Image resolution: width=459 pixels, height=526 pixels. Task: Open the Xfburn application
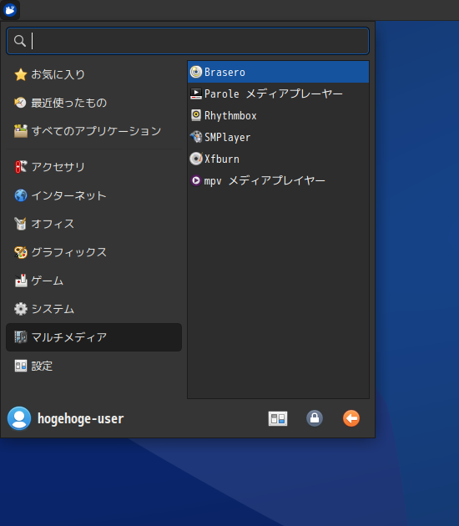click(x=278, y=159)
